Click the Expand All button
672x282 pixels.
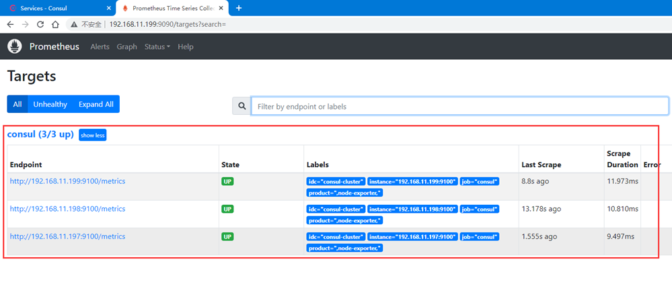pyautogui.click(x=96, y=104)
